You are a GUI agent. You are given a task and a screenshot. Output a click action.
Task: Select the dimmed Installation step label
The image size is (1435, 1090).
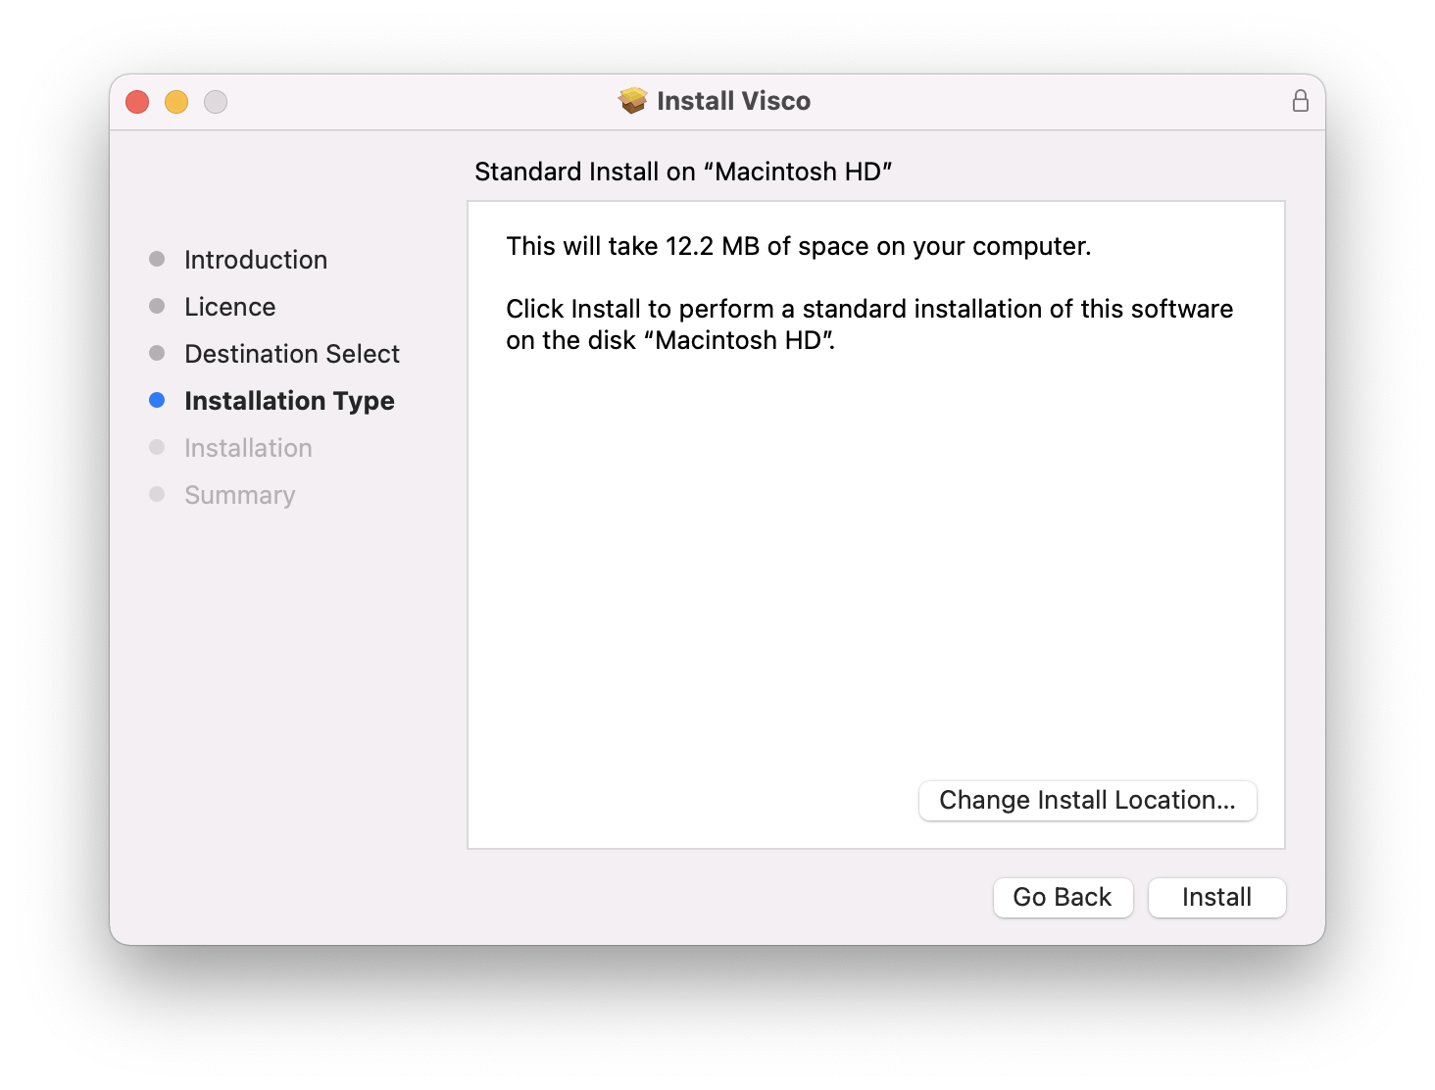[248, 448]
